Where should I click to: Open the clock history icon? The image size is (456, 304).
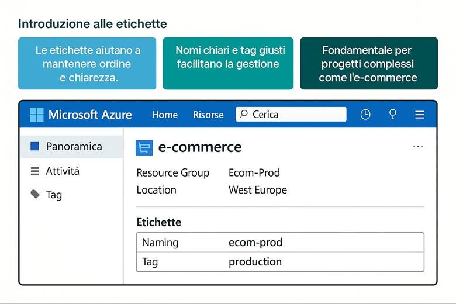coord(365,115)
